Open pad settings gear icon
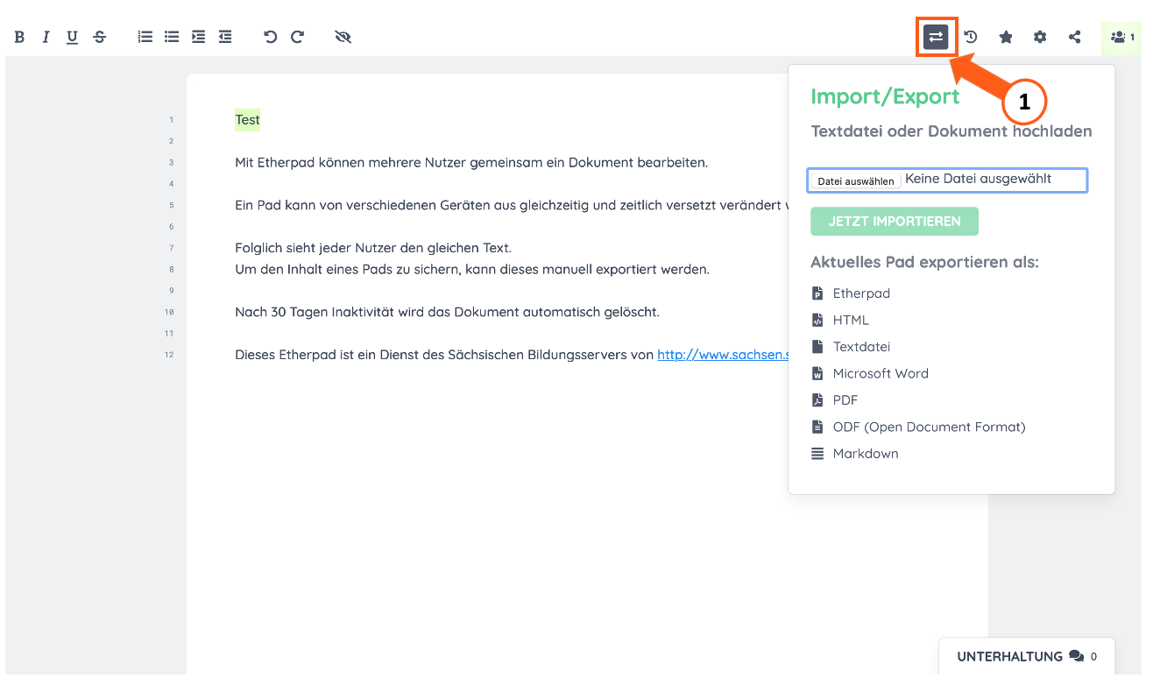Screen dimensions: 1153x685 (1040, 37)
